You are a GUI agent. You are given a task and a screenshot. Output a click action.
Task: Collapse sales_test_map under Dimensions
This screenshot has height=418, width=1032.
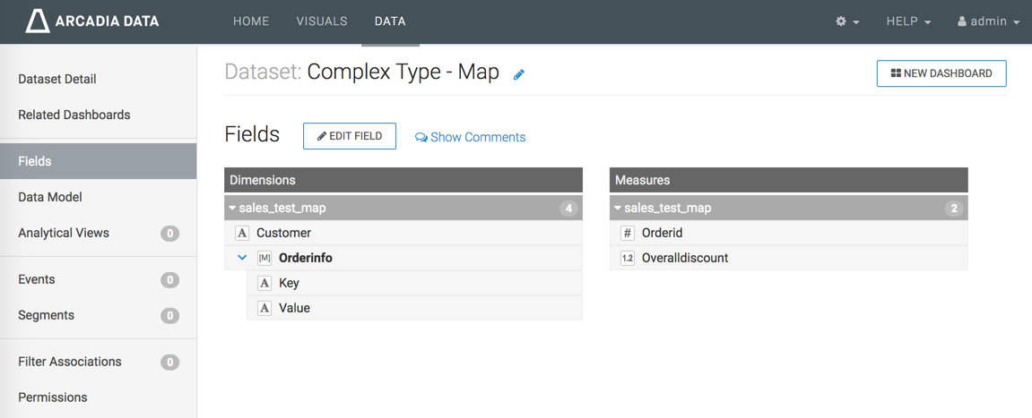[233, 209]
